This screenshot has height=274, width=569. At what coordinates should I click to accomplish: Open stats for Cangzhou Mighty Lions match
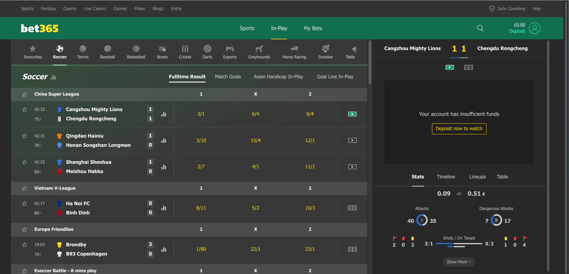(164, 114)
